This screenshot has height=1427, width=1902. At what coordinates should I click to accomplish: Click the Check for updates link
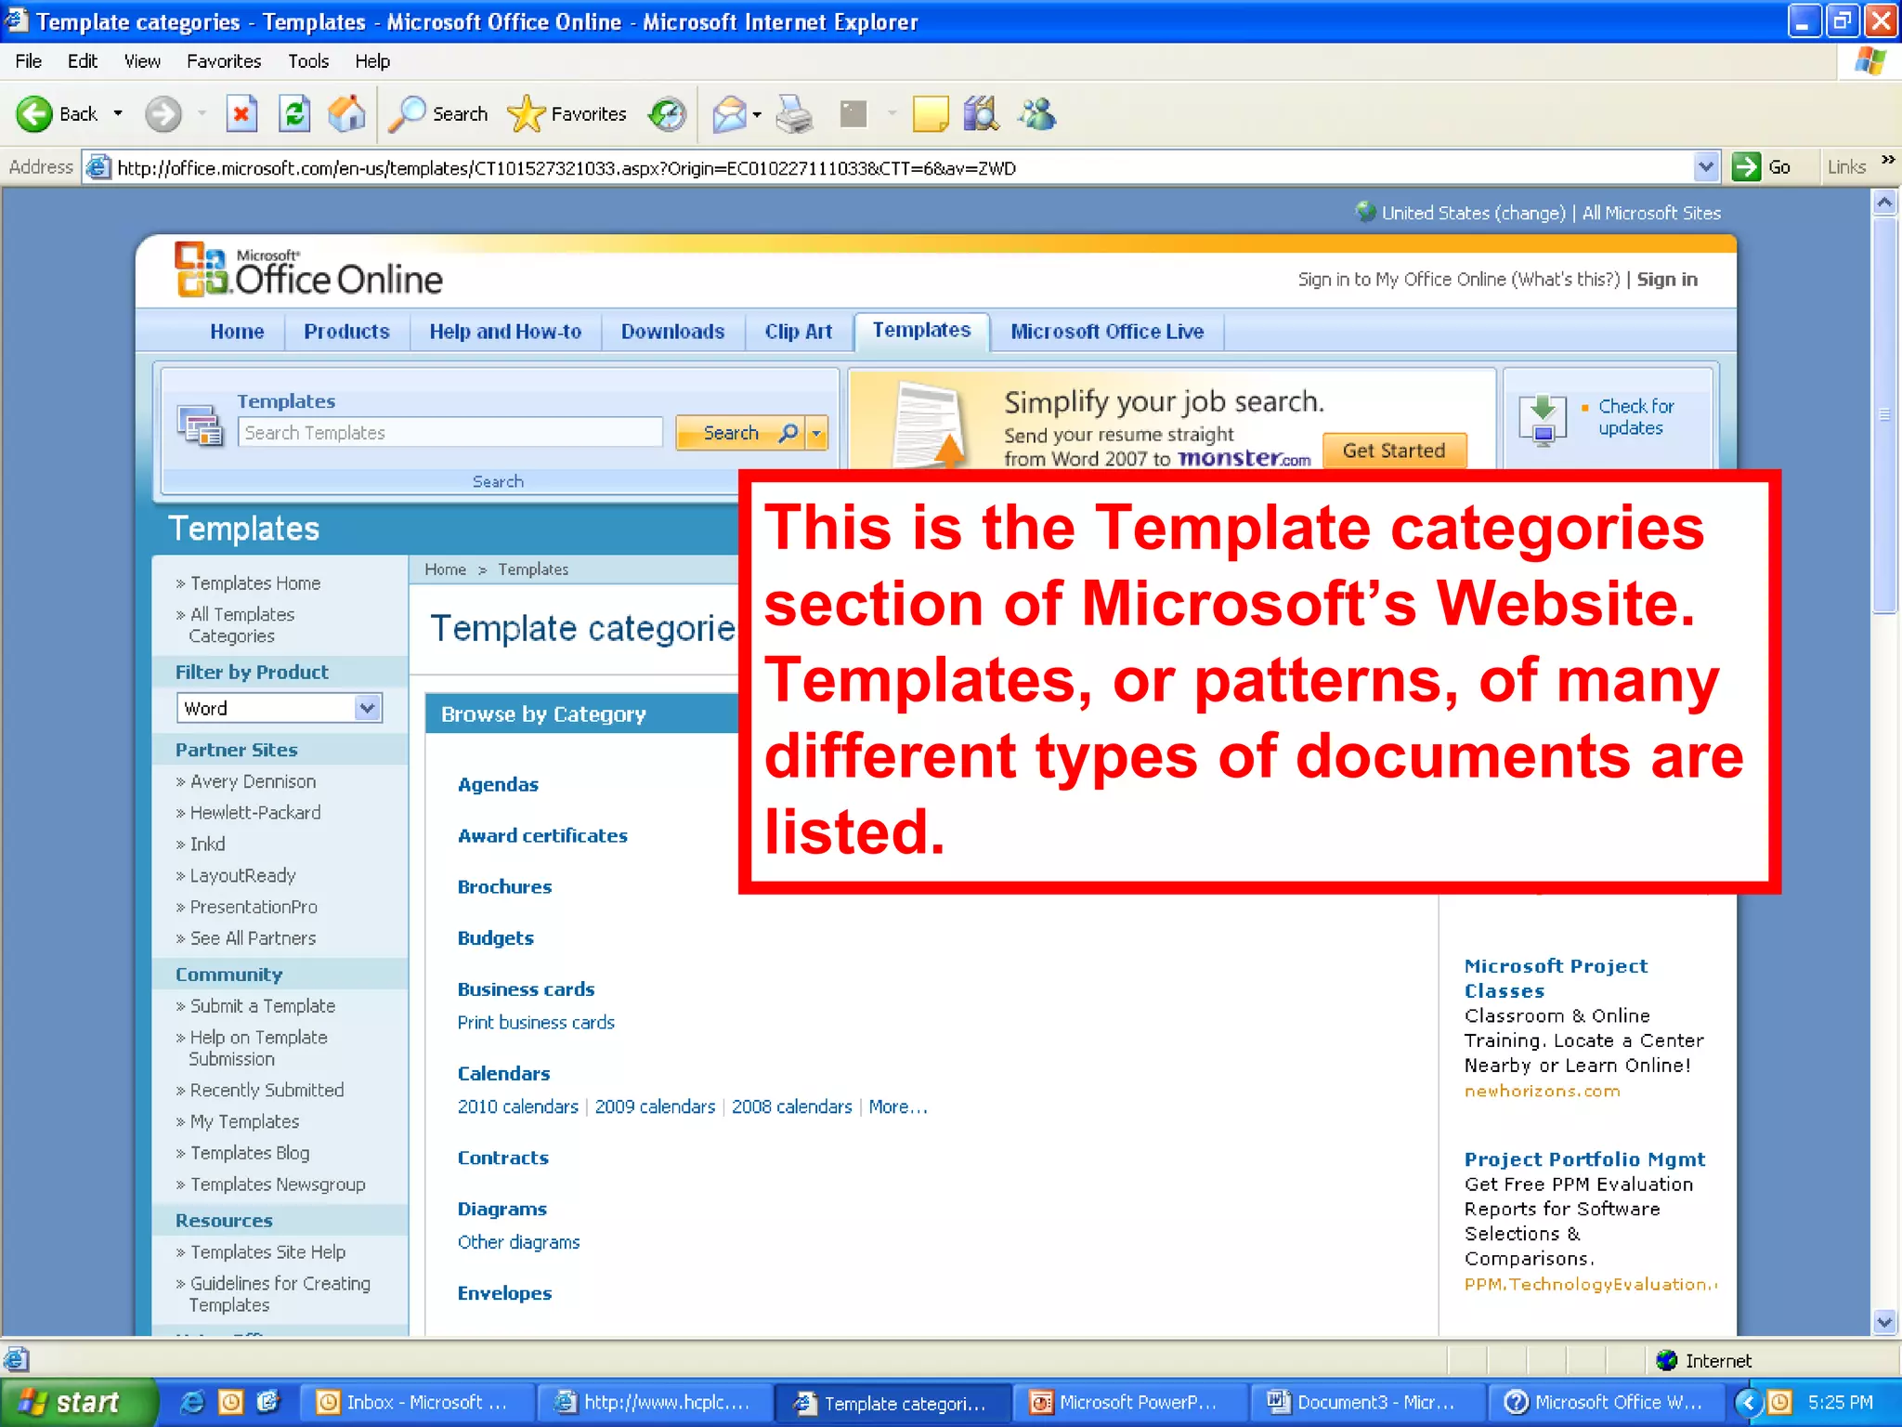pos(1635,417)
